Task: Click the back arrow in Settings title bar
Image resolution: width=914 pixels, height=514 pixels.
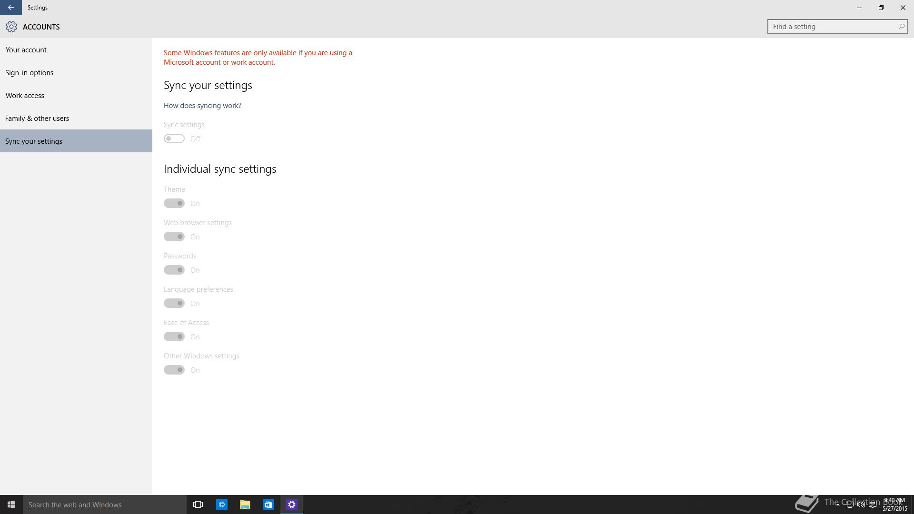Action: coord(10,8)
